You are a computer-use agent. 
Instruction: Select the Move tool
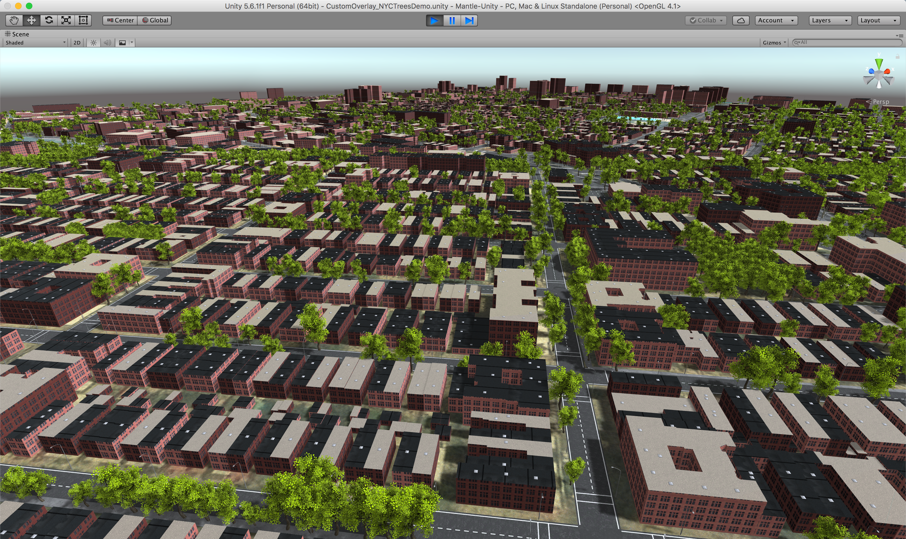pos(31,20)
